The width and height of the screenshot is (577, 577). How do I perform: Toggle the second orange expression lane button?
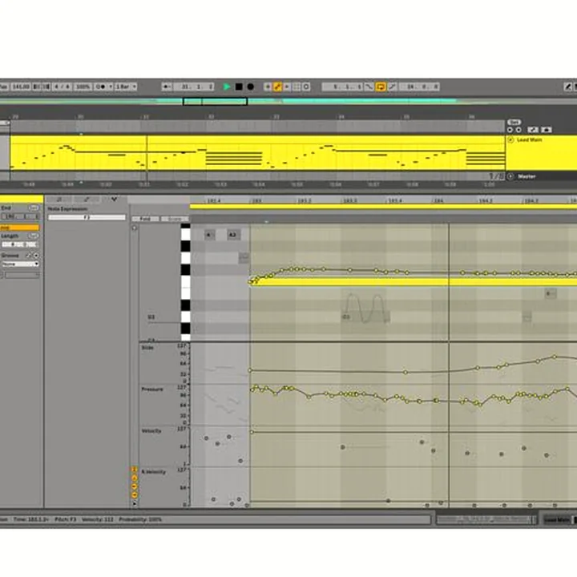135,478
